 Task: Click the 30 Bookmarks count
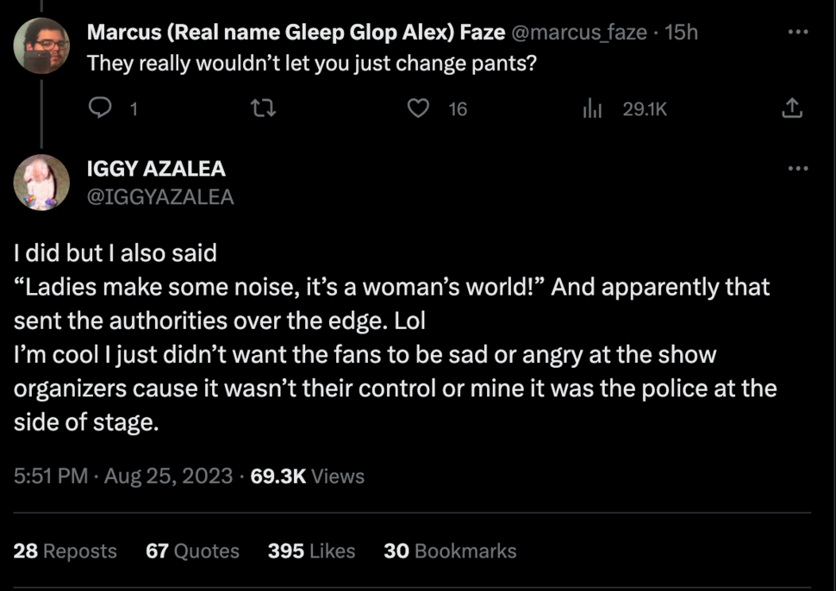point(450,551)
